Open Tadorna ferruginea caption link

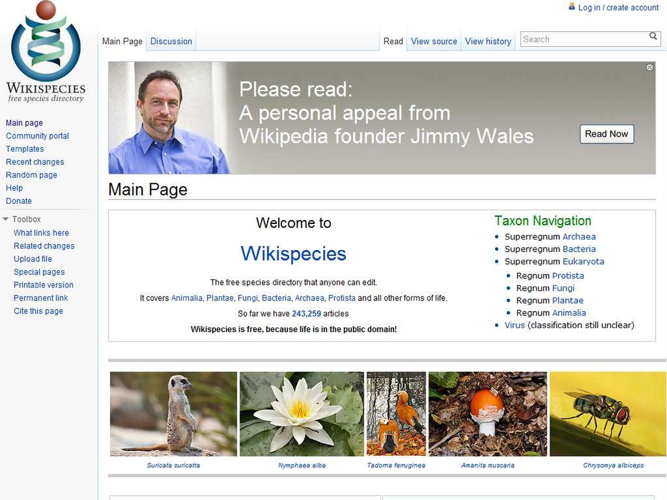tap(396, 465)
